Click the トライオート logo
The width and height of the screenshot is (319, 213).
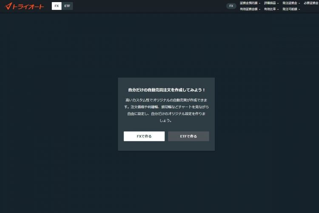click(x=24, y=6)
